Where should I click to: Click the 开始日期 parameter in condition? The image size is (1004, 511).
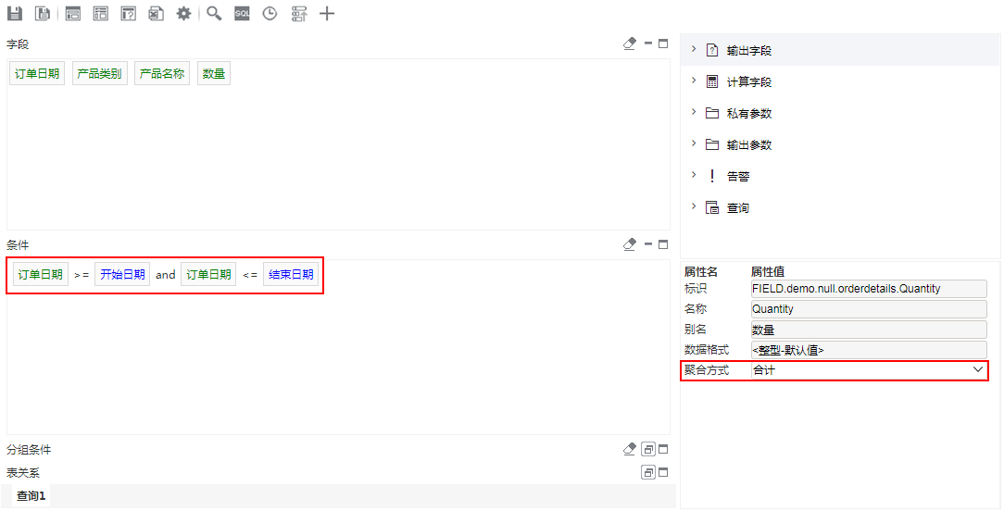coord(122,274)
